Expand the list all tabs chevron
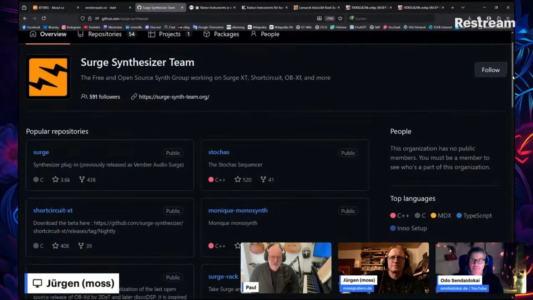This screenshot has height=300, width=533. click(463, 7)
